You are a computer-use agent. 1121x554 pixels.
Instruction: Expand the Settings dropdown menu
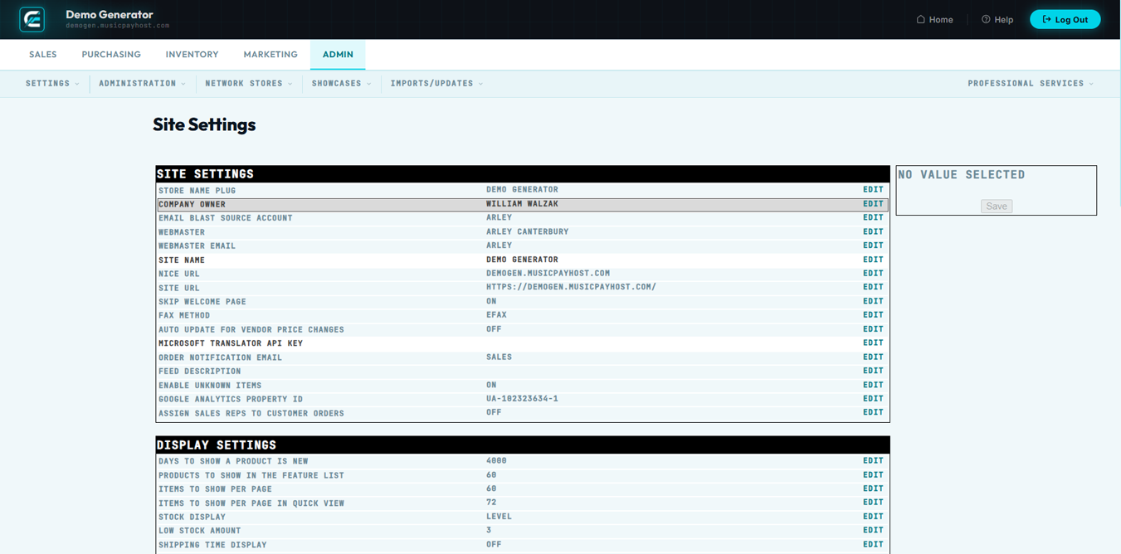pos(52,84)
